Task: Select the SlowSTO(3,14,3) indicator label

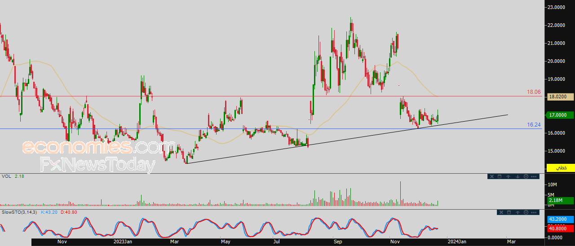Action: coord(19,212)
